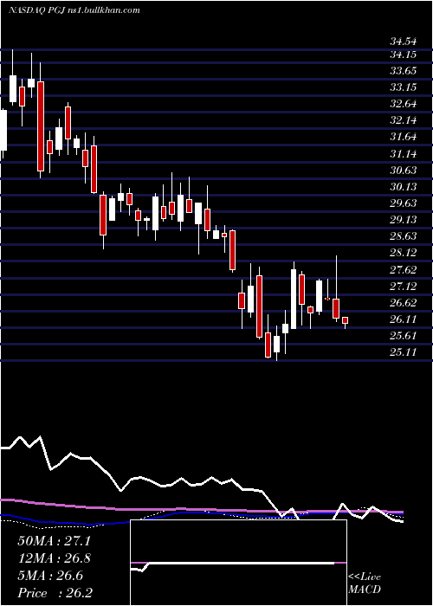Viewport: 433px width, 606px height.
Task: Select the 30.63 price axis label
Action: 404,171
